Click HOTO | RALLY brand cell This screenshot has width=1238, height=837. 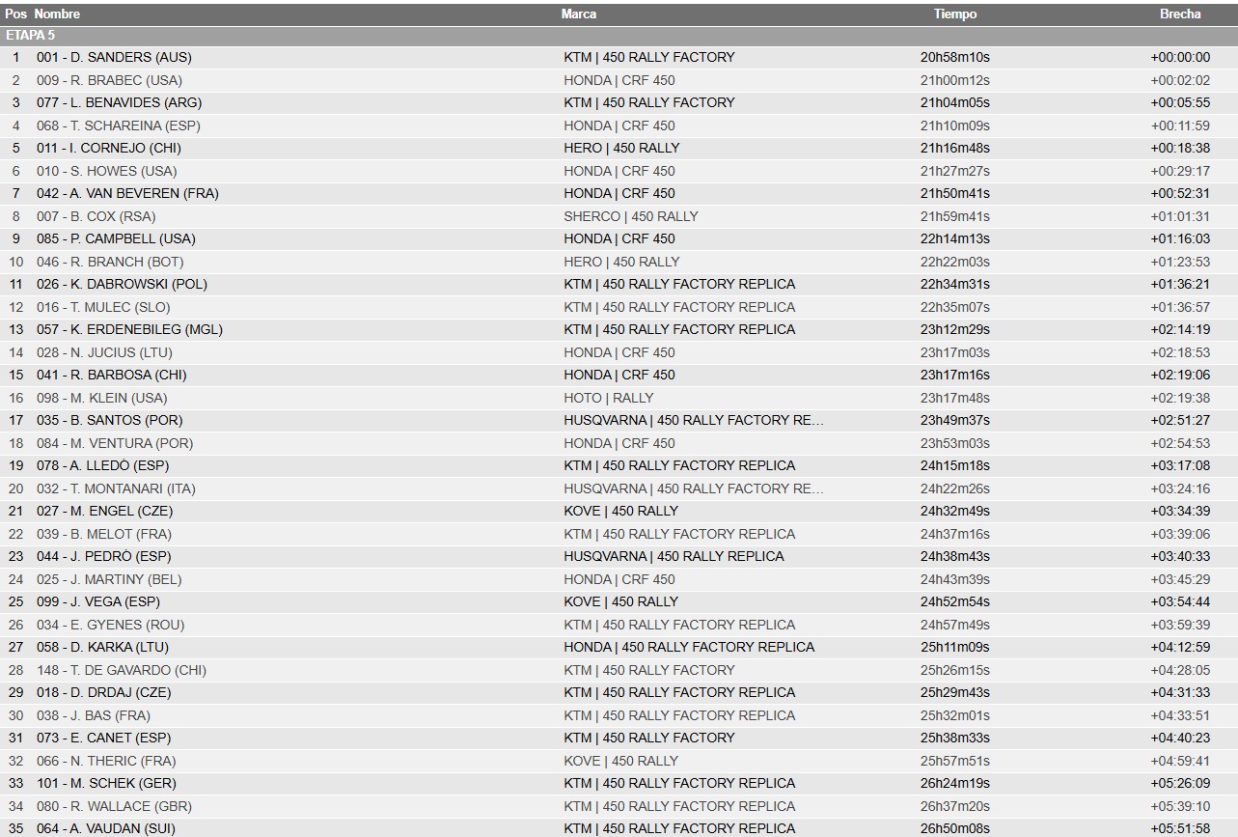coord(609,398)
